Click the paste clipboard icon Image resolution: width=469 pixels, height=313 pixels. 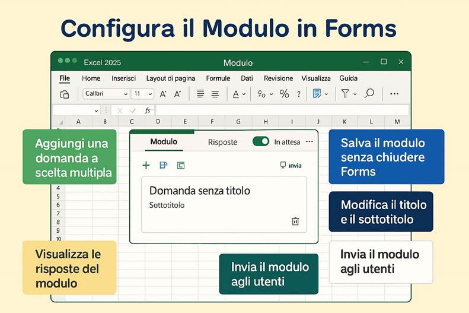pyautogui.click(x=65, y=94)
